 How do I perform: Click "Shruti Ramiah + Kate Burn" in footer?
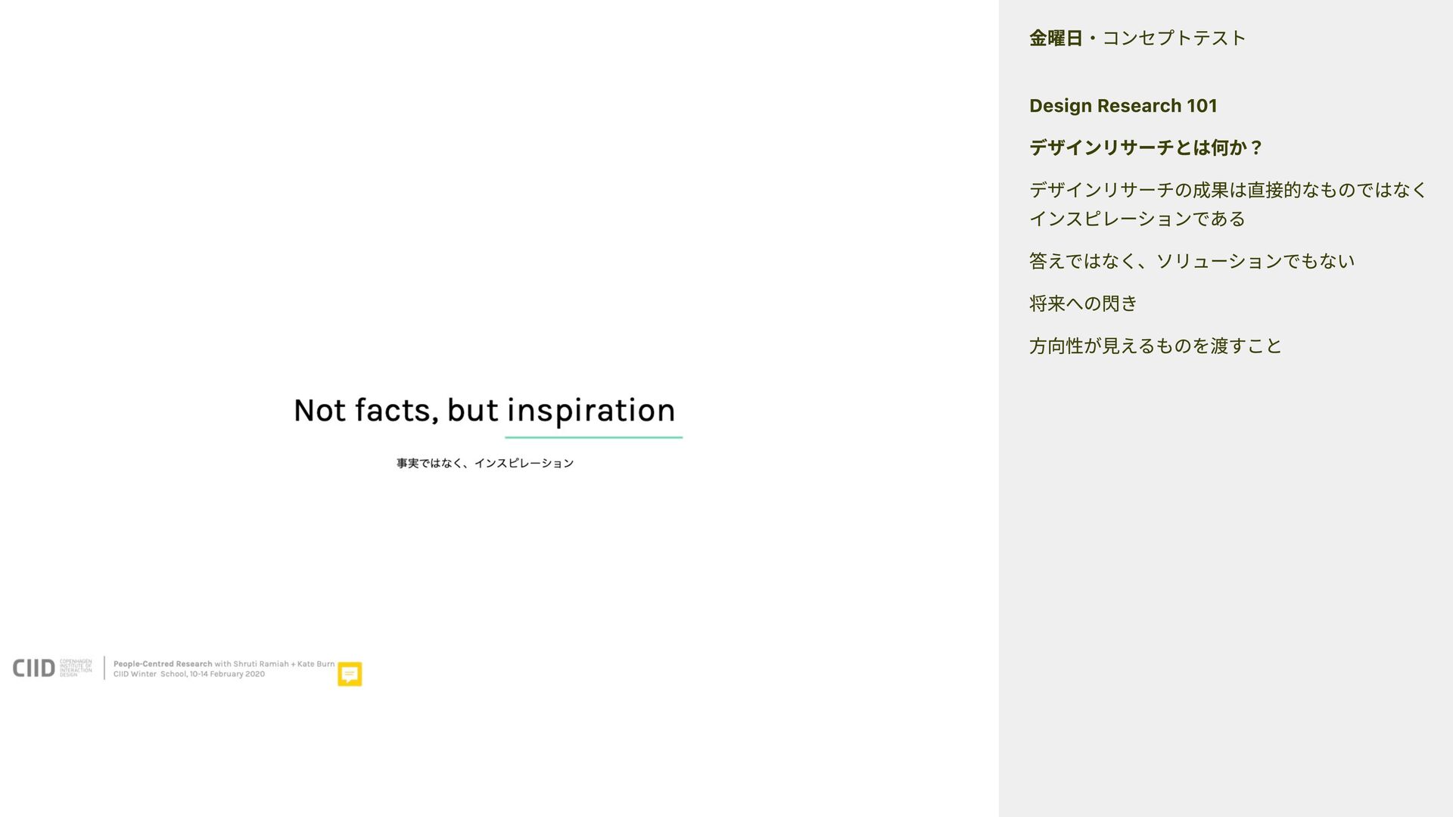coord(284,664)
